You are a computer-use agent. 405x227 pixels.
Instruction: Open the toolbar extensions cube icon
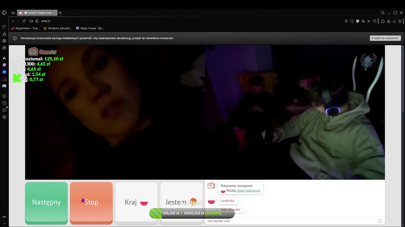click(x=383, y=21)
